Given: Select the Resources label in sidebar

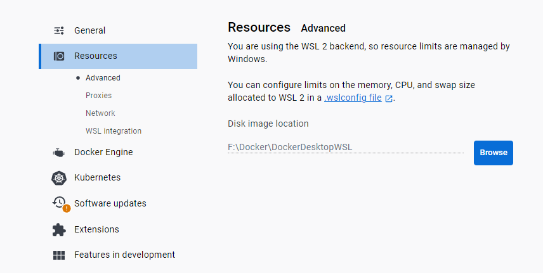Looking at the screenshot, I should pyautogui.click(x=95, y=56).
